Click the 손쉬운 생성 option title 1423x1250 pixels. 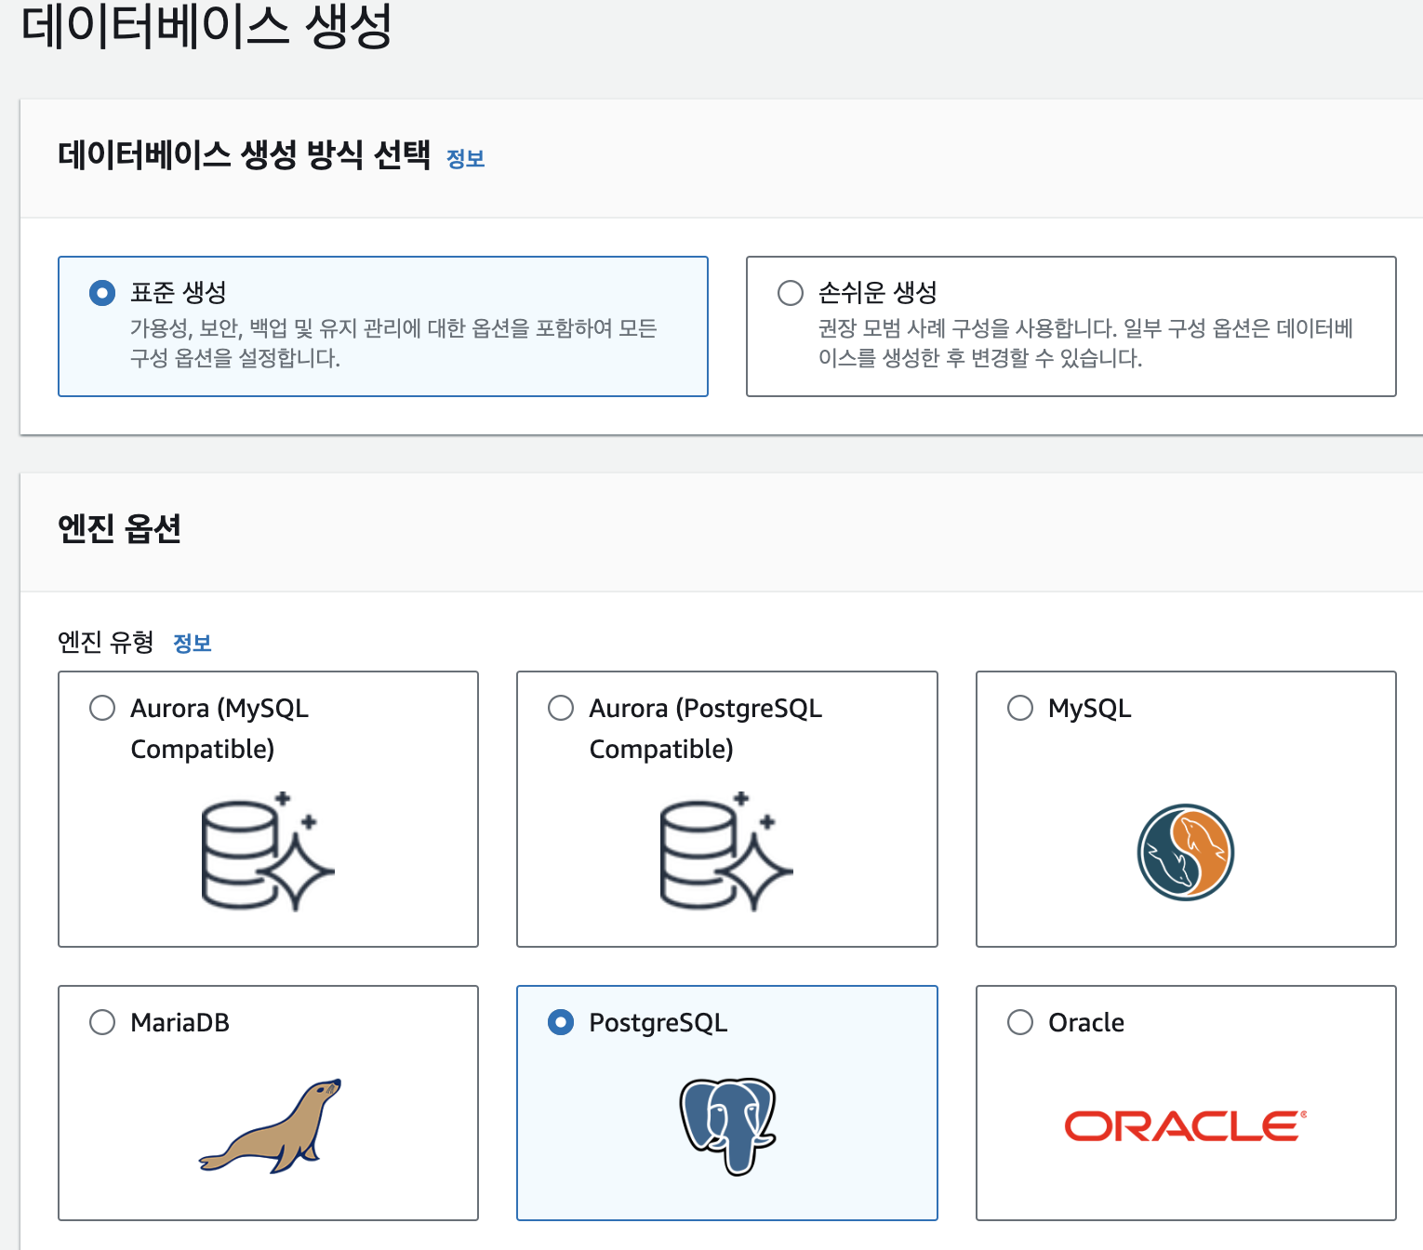point(878,293)
